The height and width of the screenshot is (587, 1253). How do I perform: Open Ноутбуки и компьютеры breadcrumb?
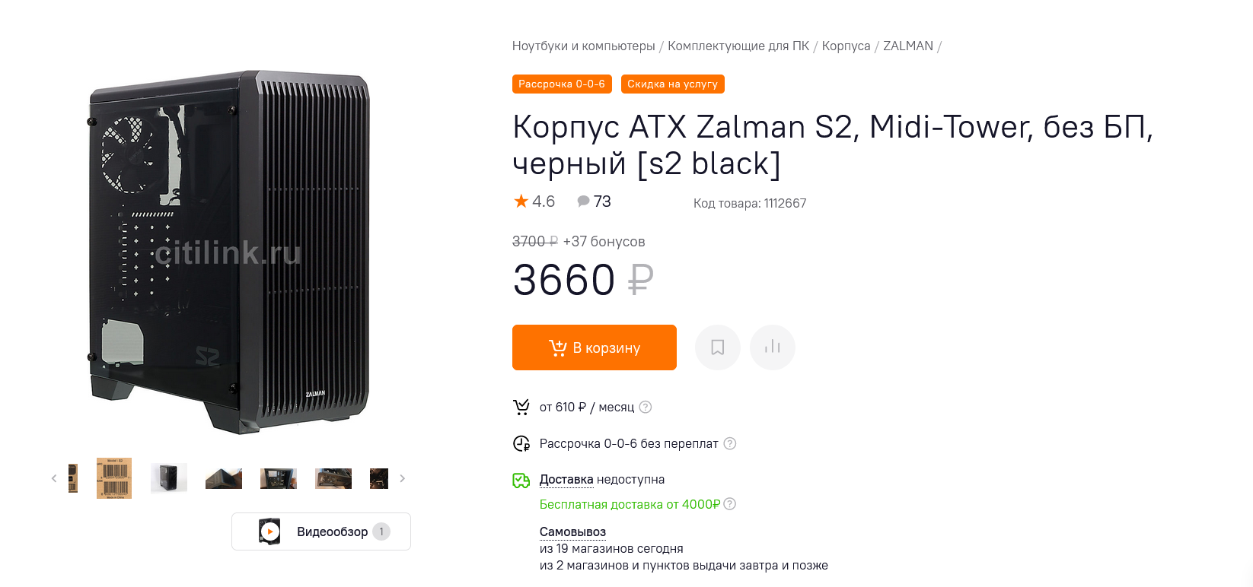click(x=583, y=46)
